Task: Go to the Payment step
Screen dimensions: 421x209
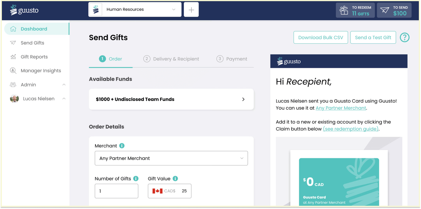Action: tap(232, 59)
